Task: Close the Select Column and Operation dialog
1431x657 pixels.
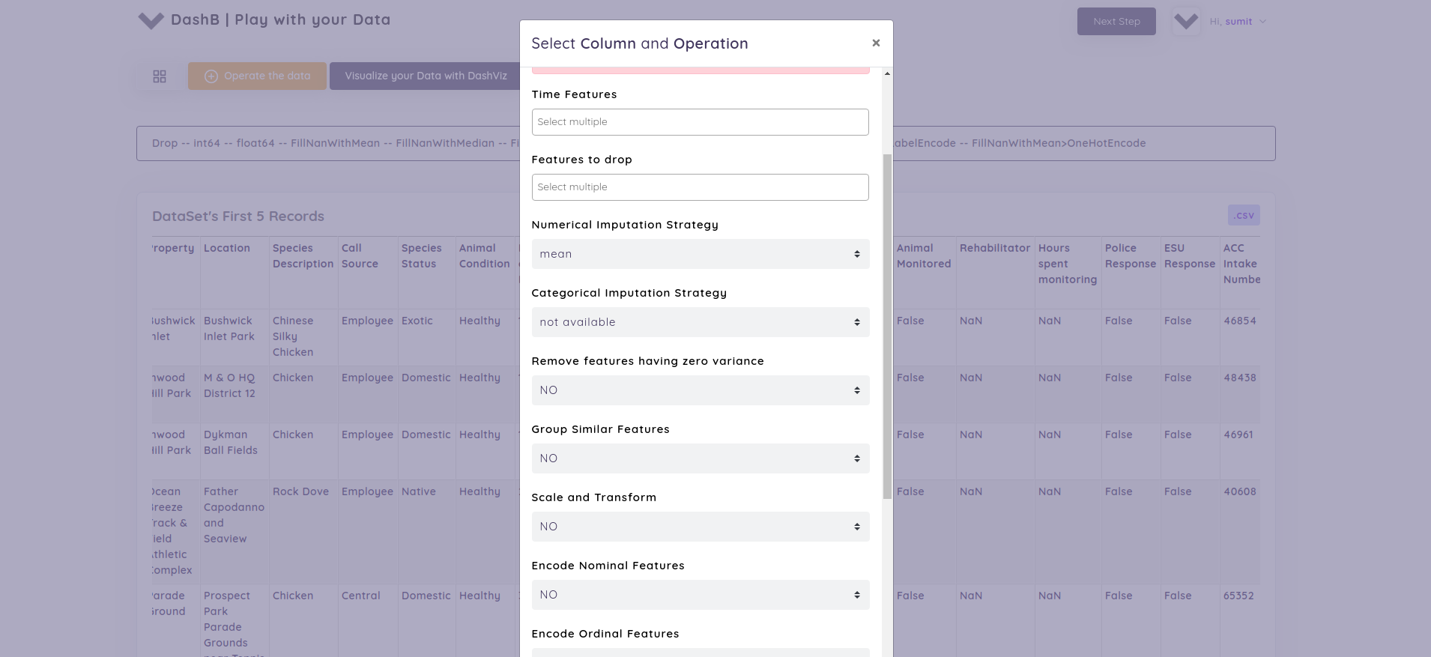Action: tap(876, 43)
